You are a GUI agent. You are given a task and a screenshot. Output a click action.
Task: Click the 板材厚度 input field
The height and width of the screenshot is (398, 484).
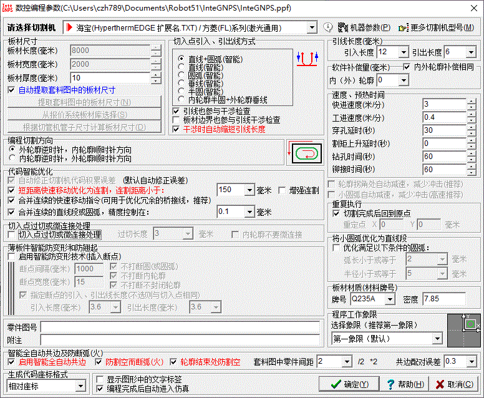coord(110,78)
